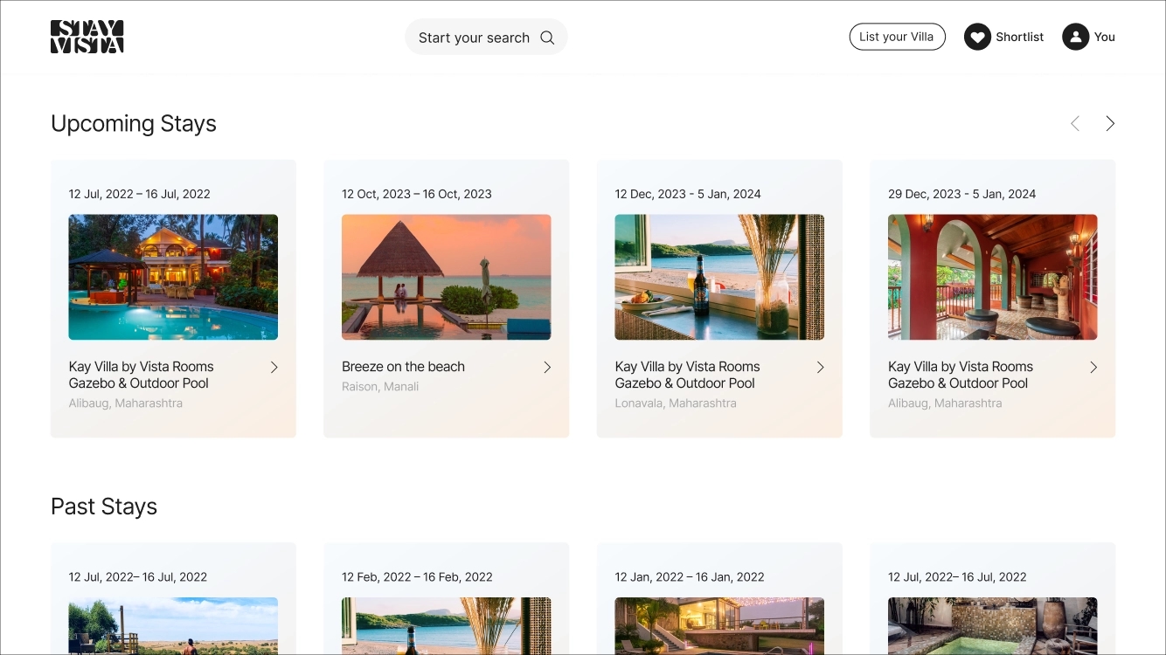Open the Shortlist text link
Screen dimensions: 1166x655
click(x=1019, y=37)
